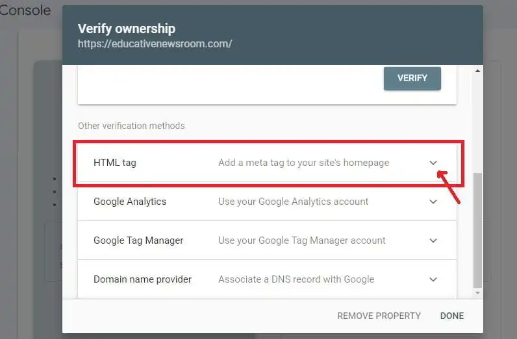This screenshot has width=517, height=339.
Task: Select the Domain name provider label
Action: 142,279
